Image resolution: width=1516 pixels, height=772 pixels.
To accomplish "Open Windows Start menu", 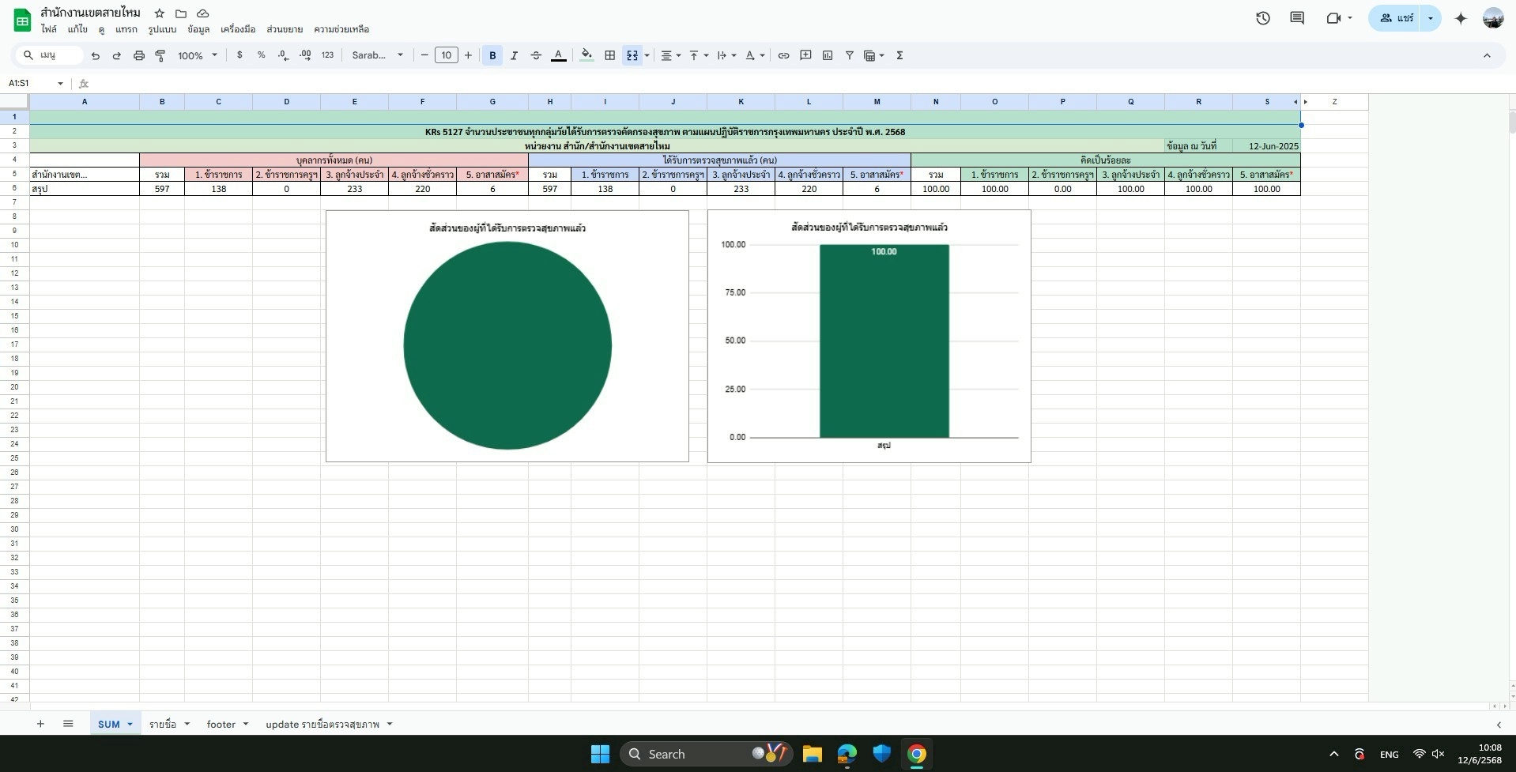I will click(600, 754).
